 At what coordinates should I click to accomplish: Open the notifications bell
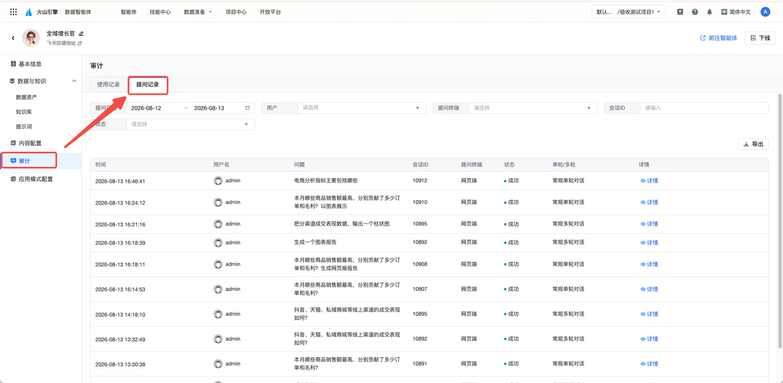coord(710,12)
